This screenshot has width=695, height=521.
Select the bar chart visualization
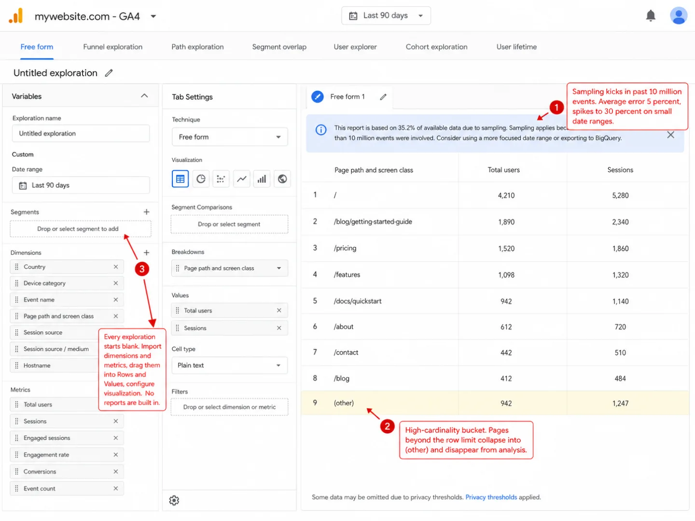pos(262,179)
